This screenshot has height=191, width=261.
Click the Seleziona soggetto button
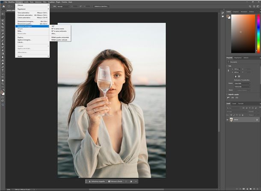pyautogui.click(x=96, y=181)
